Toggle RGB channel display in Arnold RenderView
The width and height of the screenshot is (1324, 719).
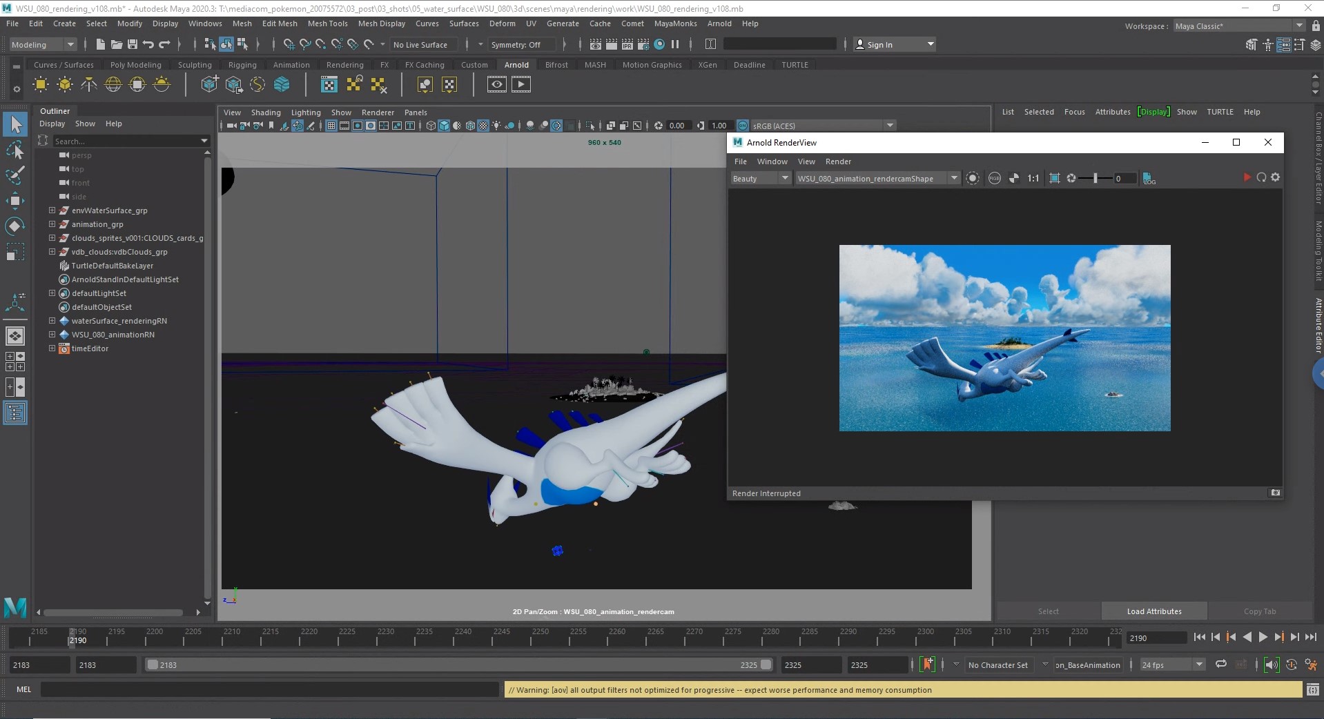[x=995, y=178]
